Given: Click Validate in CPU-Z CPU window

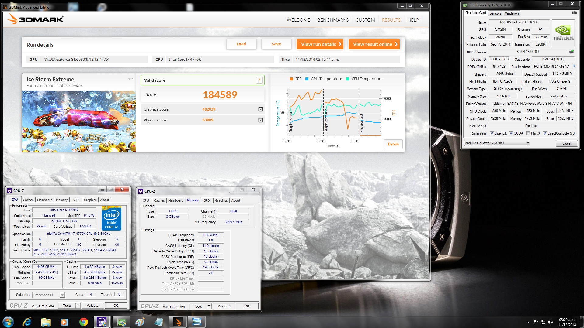Looking at the screenshot, I should pos(92,306).
